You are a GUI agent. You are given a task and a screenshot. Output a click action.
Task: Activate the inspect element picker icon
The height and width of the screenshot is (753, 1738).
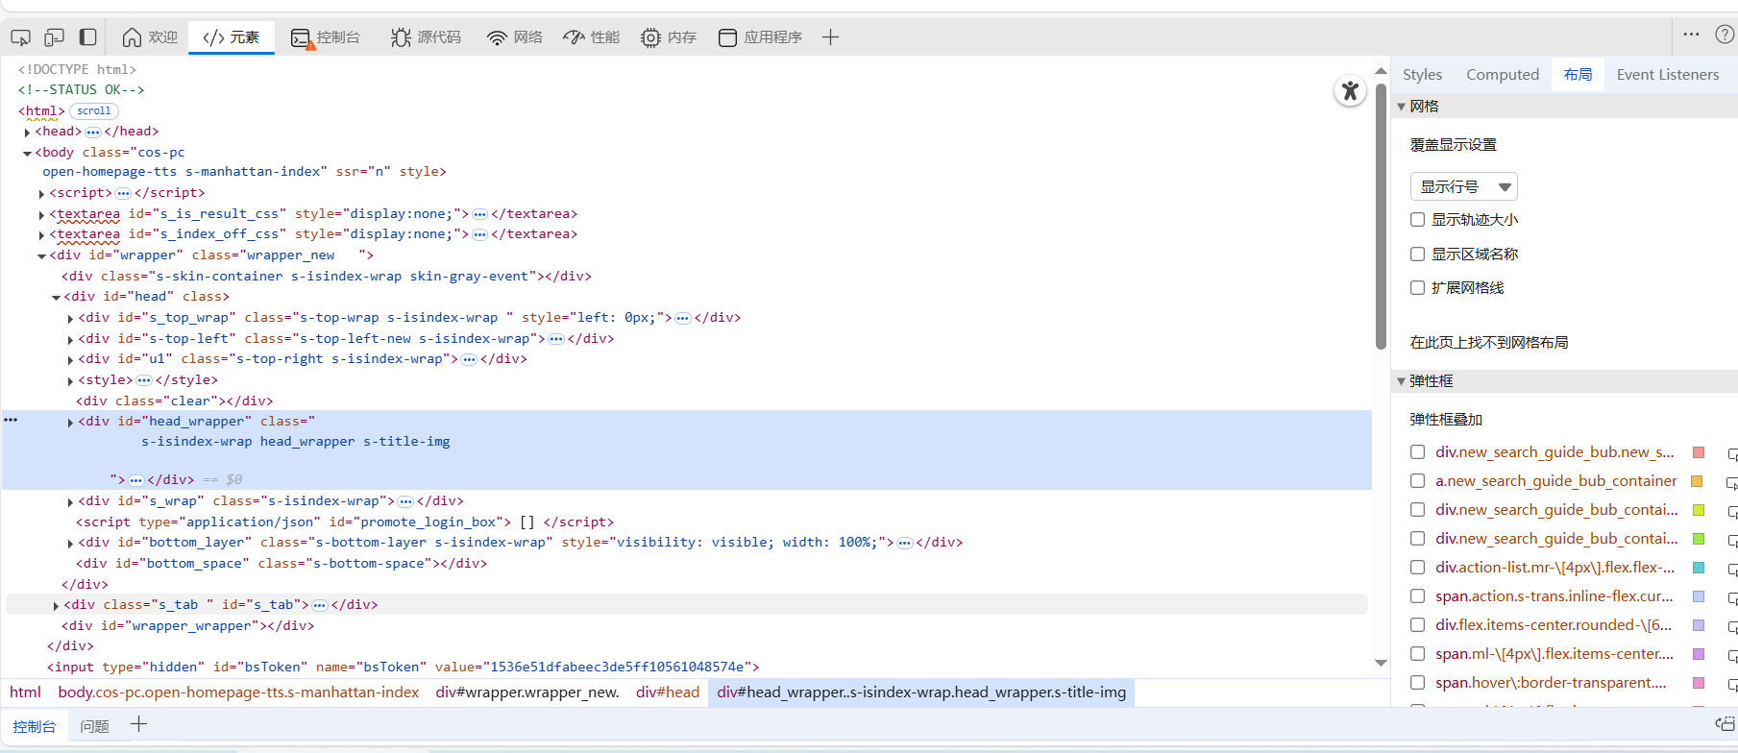coord(20,37)
